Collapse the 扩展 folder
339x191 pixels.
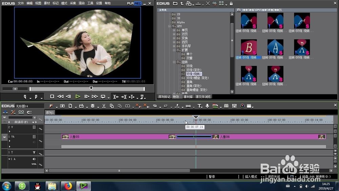pyautogui.click(x=174, y=50)
